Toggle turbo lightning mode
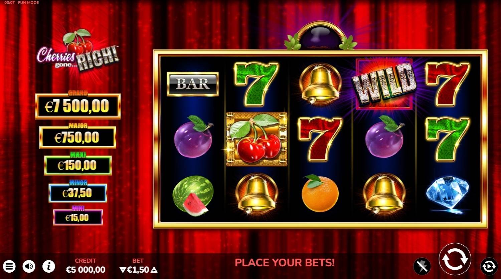Viewport: 501px width, 279px height. (422, 266)
